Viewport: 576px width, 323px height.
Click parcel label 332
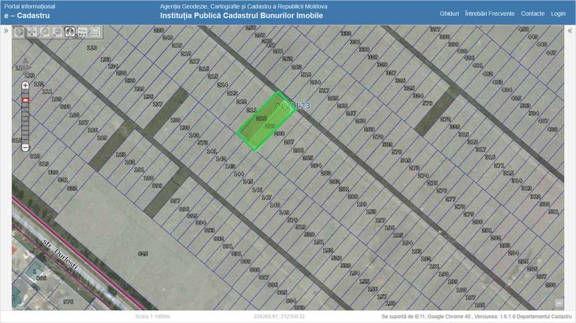pos(346,34)
